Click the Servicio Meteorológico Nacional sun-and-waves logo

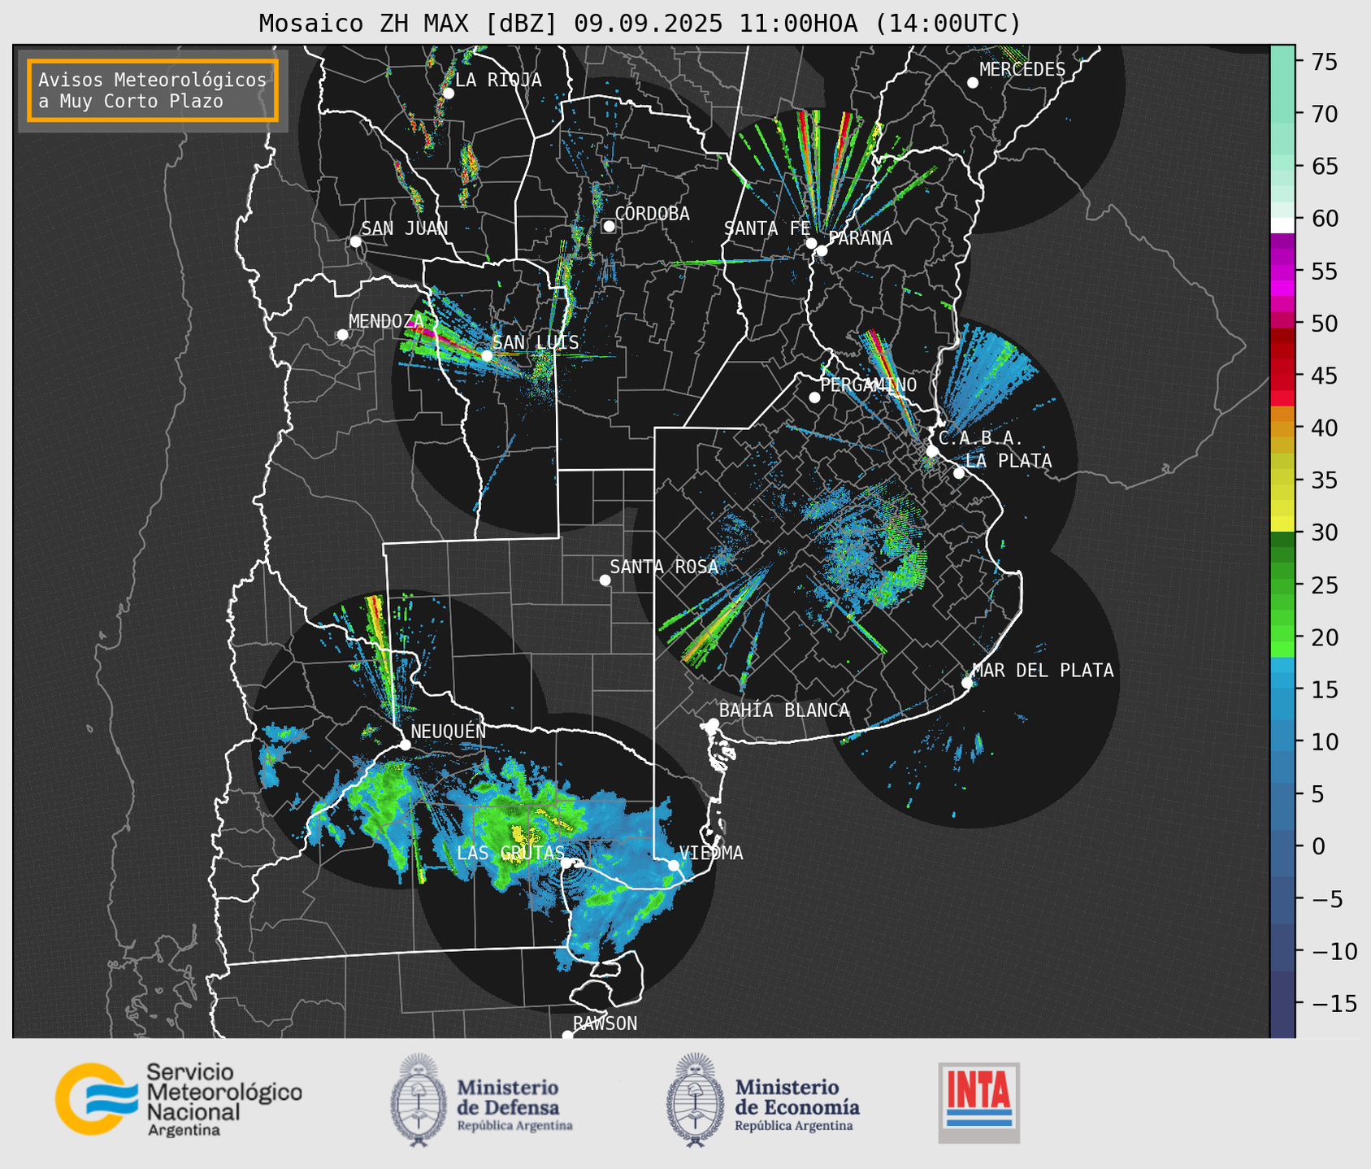click(x=96, y=1098)
